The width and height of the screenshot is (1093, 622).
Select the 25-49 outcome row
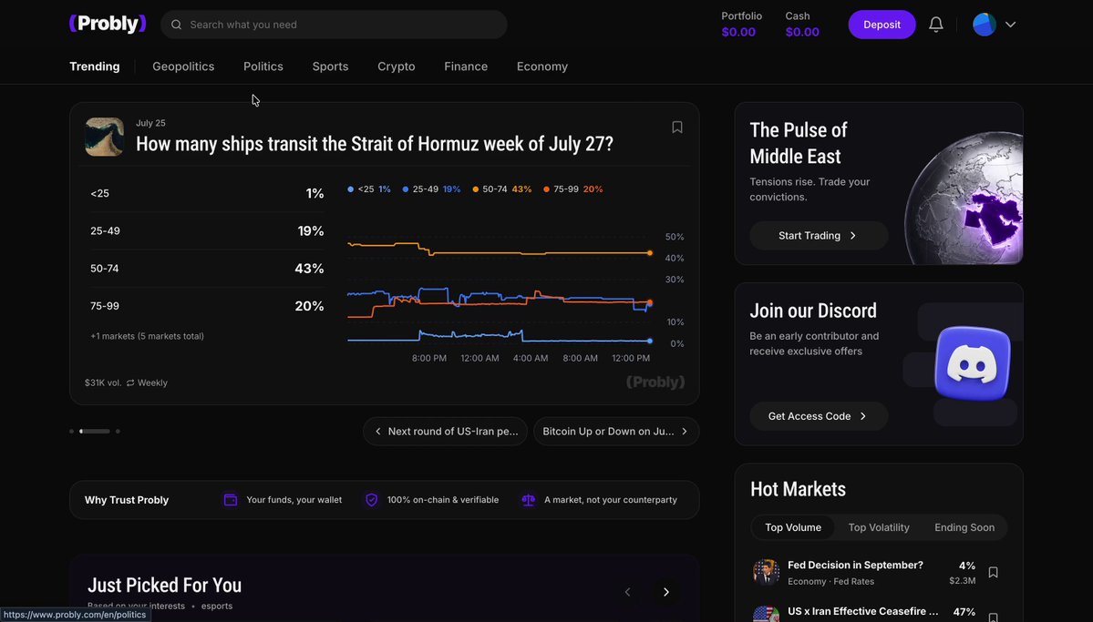tap(207, 230)
